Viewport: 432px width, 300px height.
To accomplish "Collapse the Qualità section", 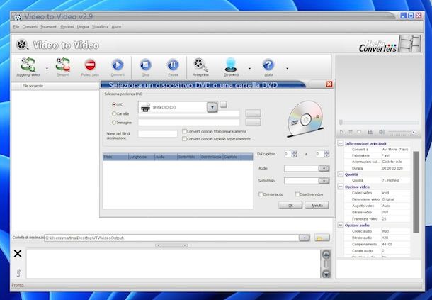I will [341, 174].
